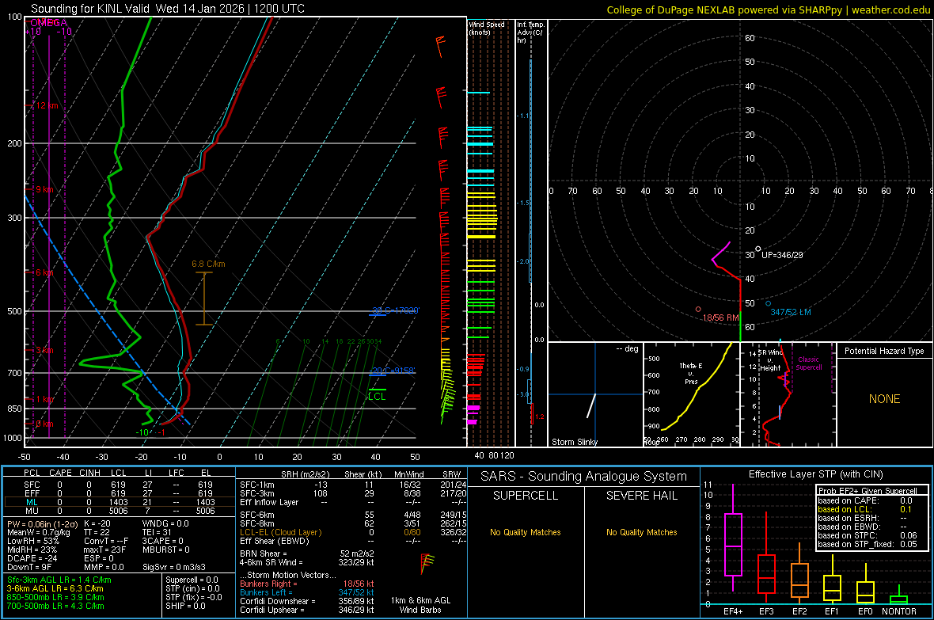Screen dimensions: 934x620
Task: Click the 'SigSvr = 0 m3/s3' value
Action: [x=174, y=567]
